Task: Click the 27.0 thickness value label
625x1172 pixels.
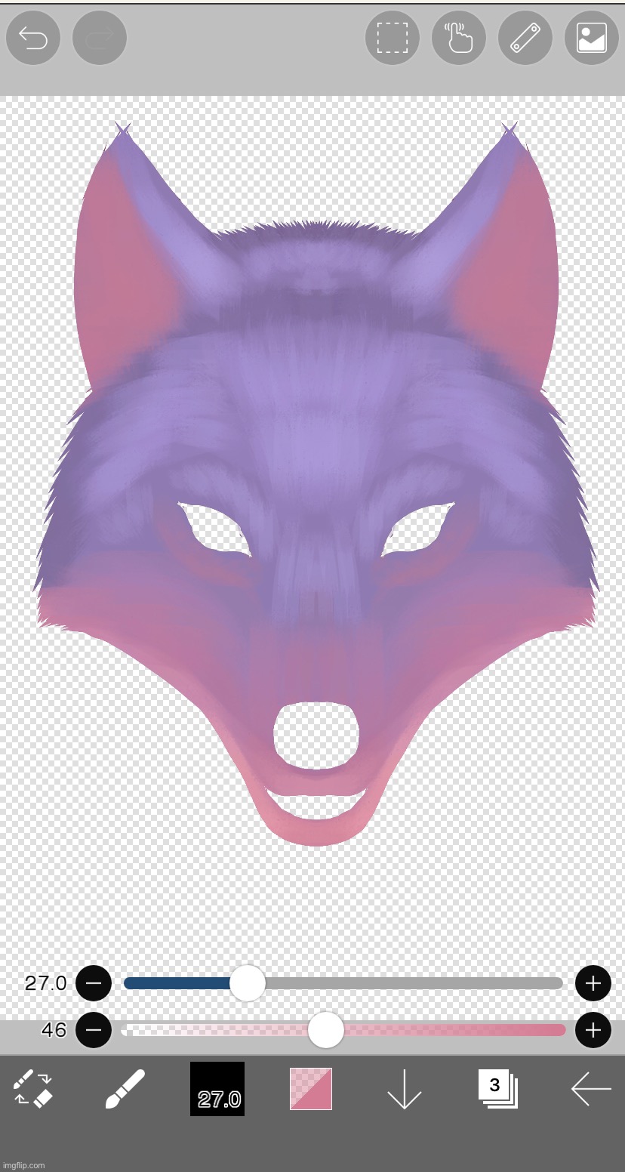Action: (x=45, y=983)
